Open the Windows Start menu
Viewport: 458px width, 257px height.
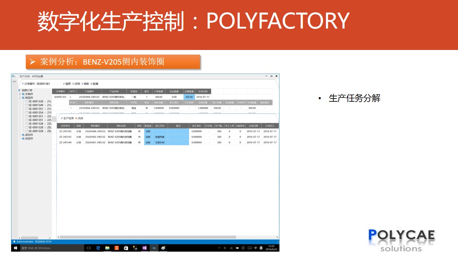[16, 248]
